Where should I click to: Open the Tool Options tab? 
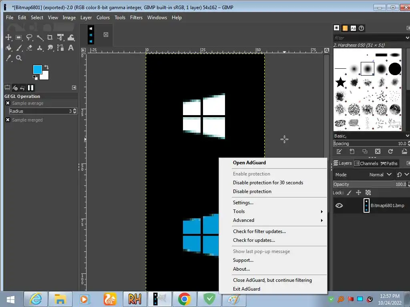tap(7, 88)
